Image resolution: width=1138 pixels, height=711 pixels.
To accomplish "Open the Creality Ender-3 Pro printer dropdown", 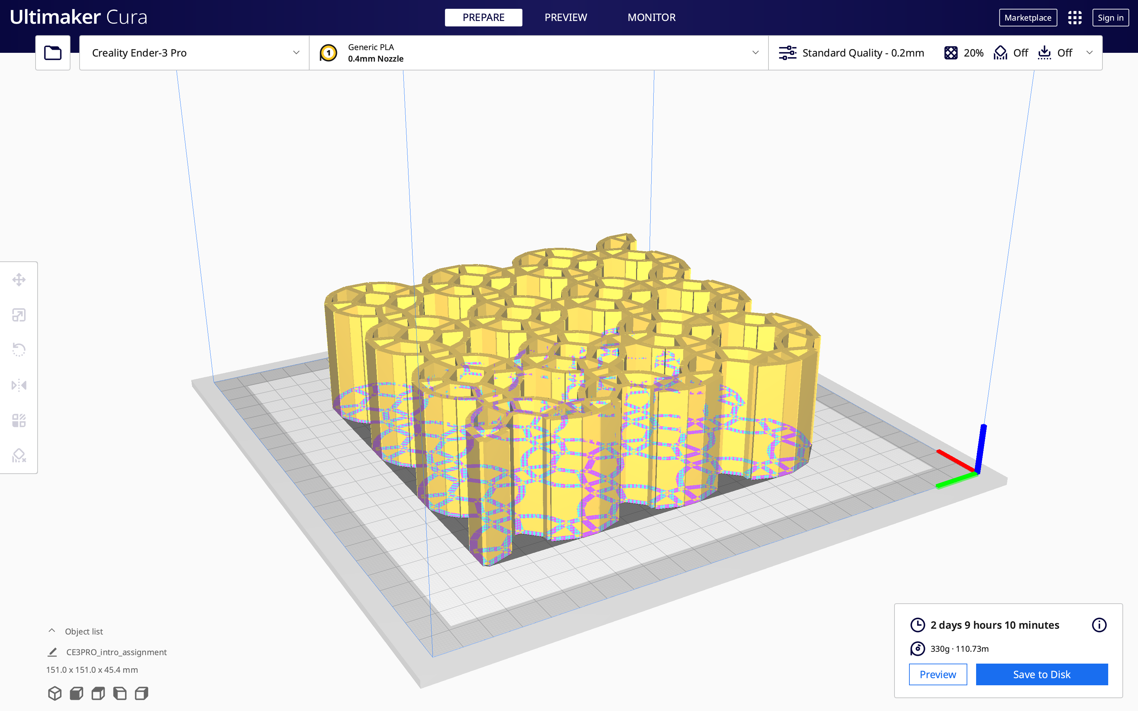I will tap(194, 53).
